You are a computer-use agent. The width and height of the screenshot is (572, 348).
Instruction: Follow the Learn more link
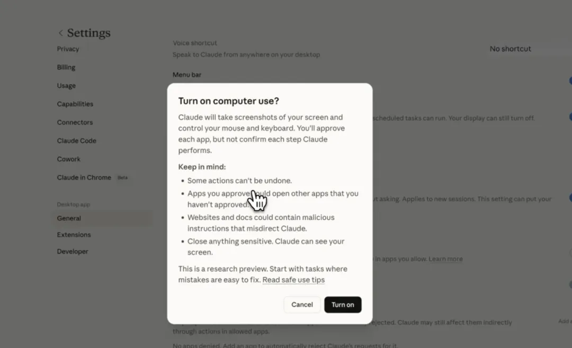(445, 259)
